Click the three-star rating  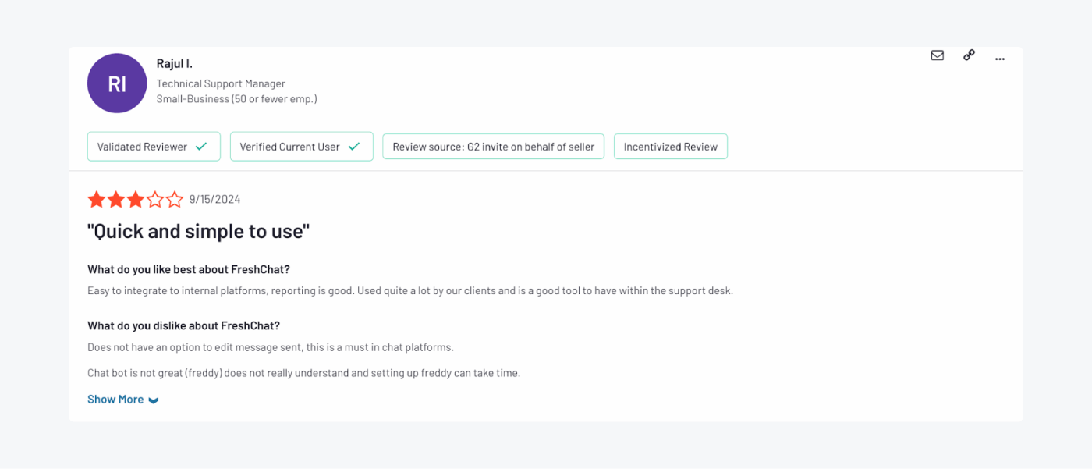coord(136,200)
